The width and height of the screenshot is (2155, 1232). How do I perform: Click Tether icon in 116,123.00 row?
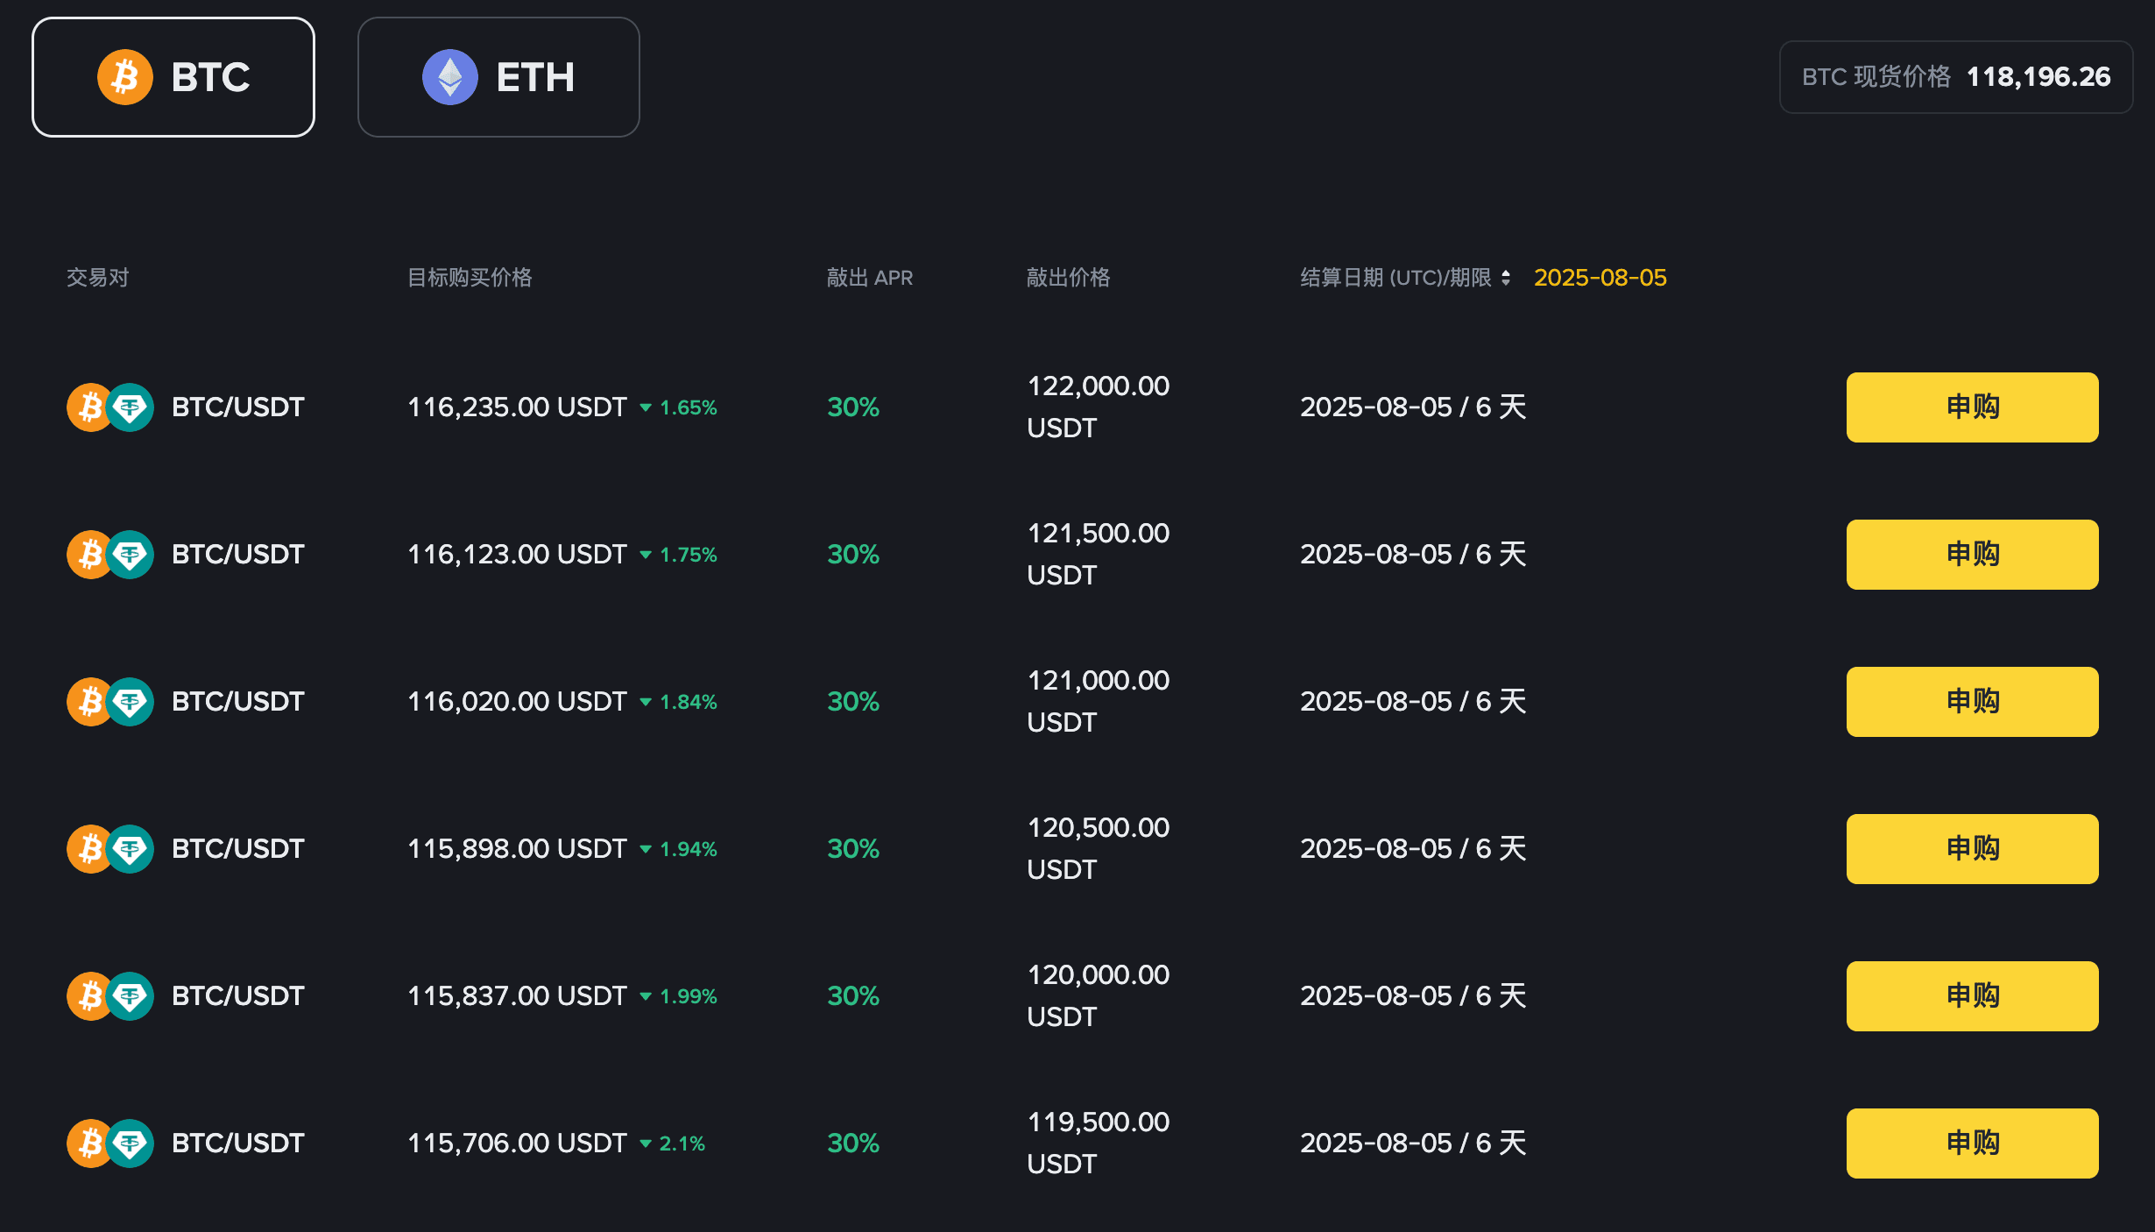[130, 555]
